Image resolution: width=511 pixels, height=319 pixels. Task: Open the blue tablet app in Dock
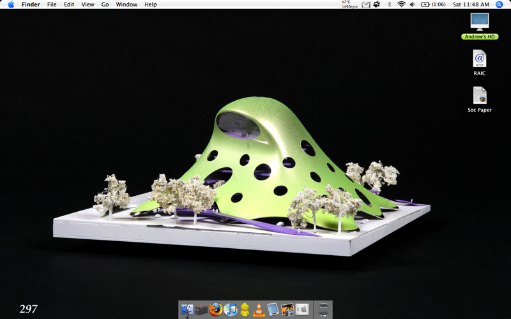(273, 309)
